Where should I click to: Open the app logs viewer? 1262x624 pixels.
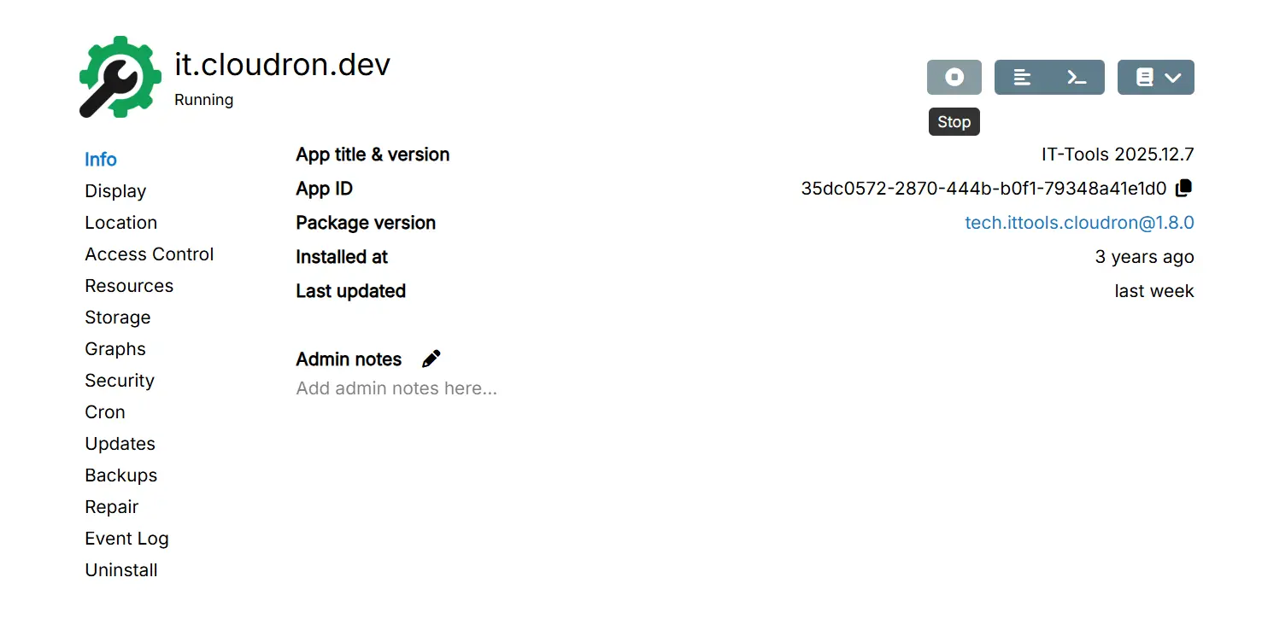click(1022, 77)
